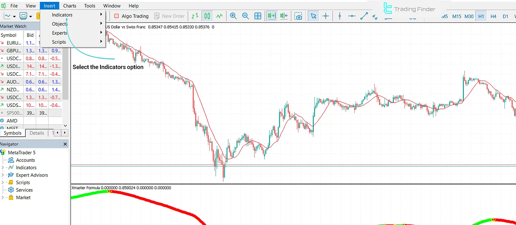The height and width of the screenshot is (225, 516).
Task: Toggle chart auto scroll to end
Action: click(272, 16)
